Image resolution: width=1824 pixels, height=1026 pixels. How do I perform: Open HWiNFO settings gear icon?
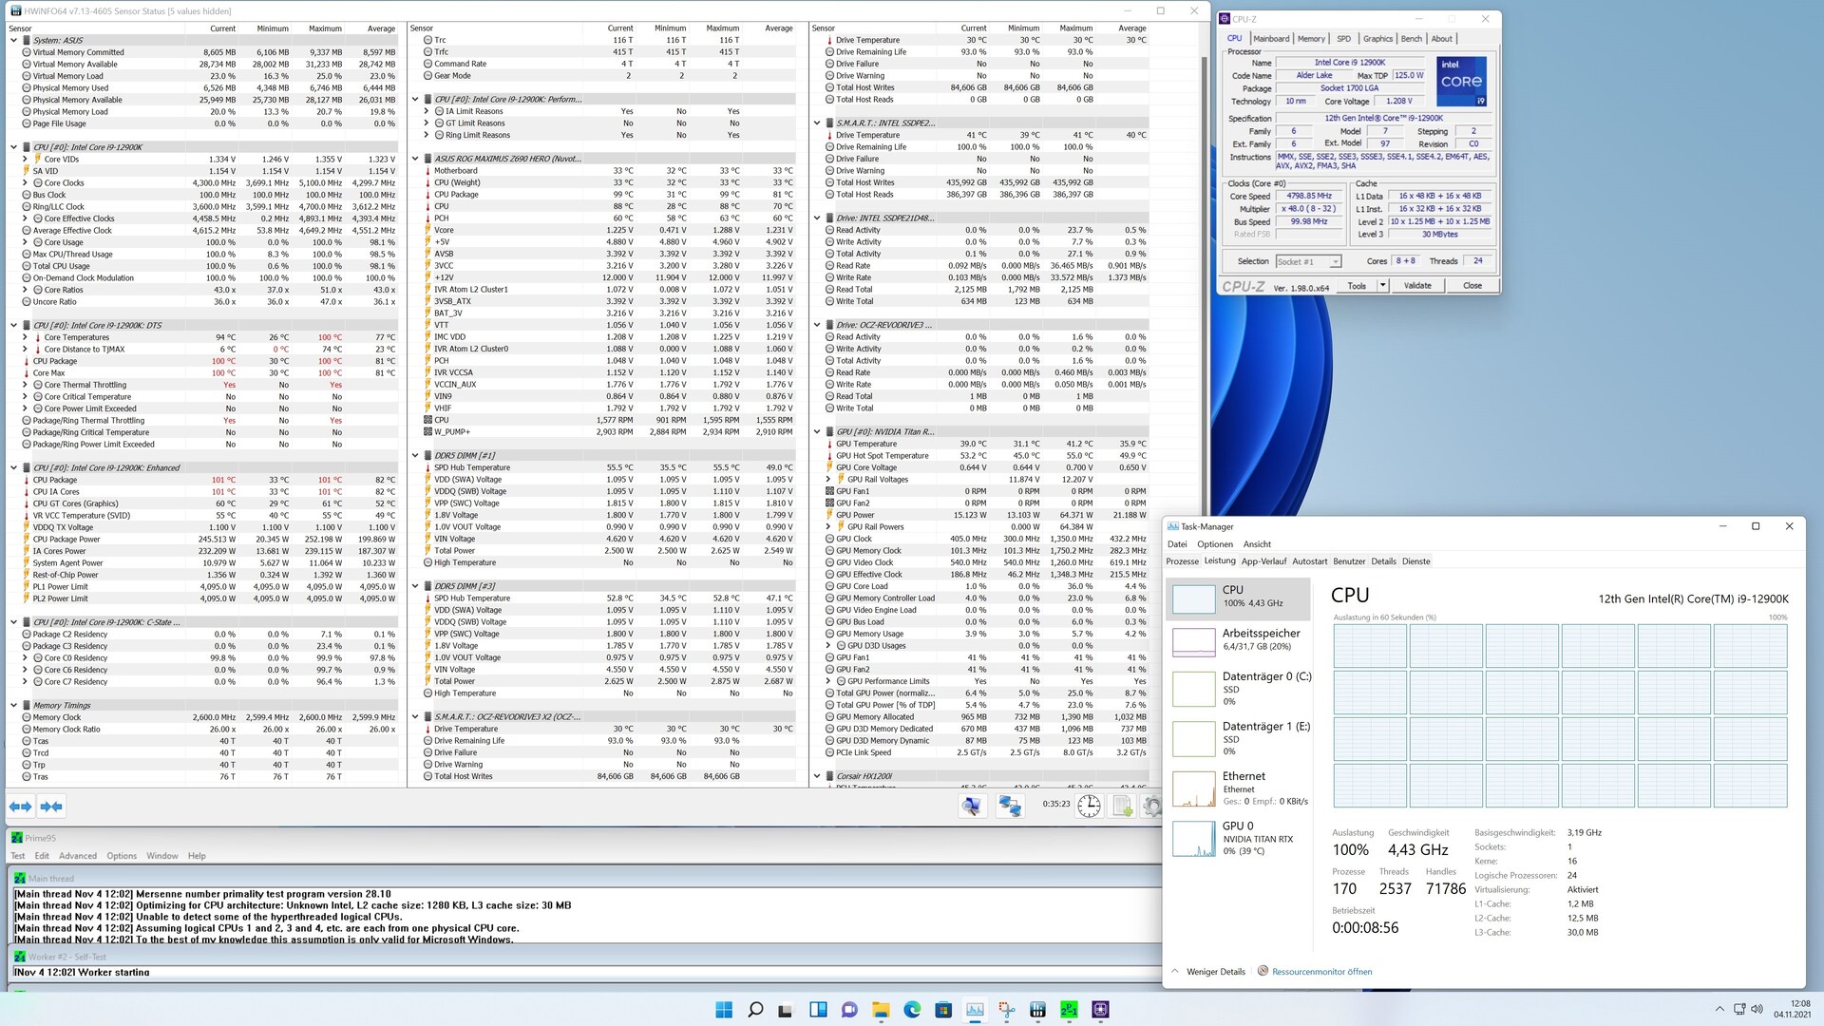(1151, 807)
